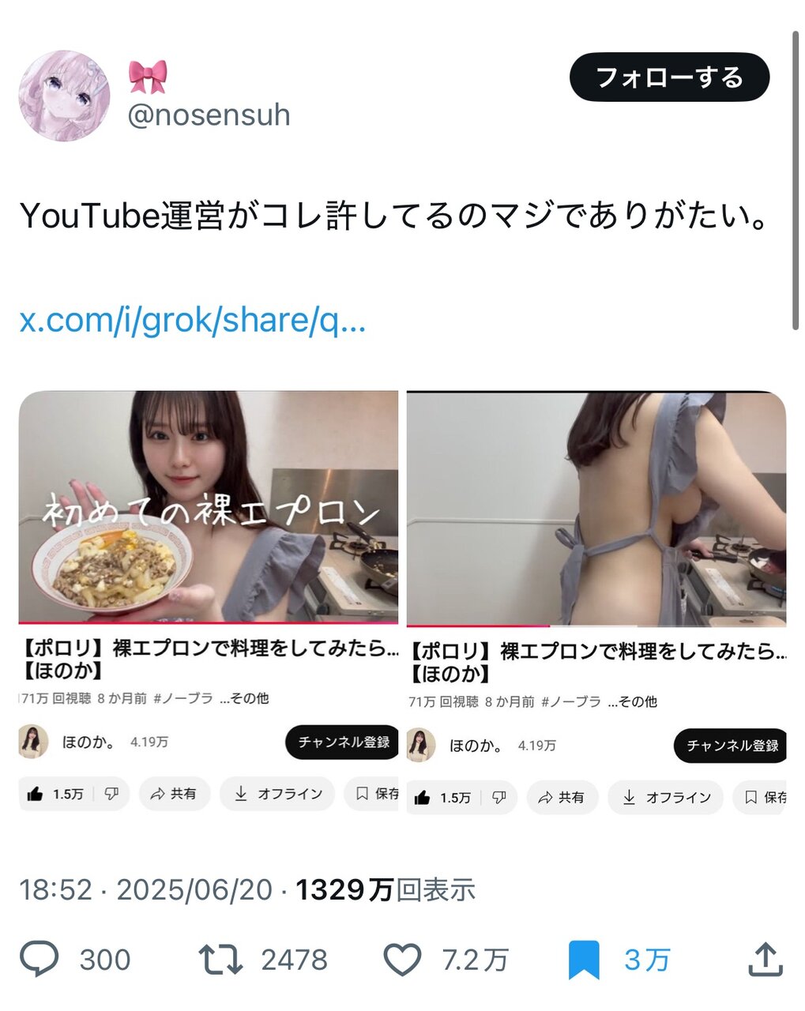The height and width of the screenshot is (1011, 805).
Task: Like the post with heart icon
Action: (402, 960)
